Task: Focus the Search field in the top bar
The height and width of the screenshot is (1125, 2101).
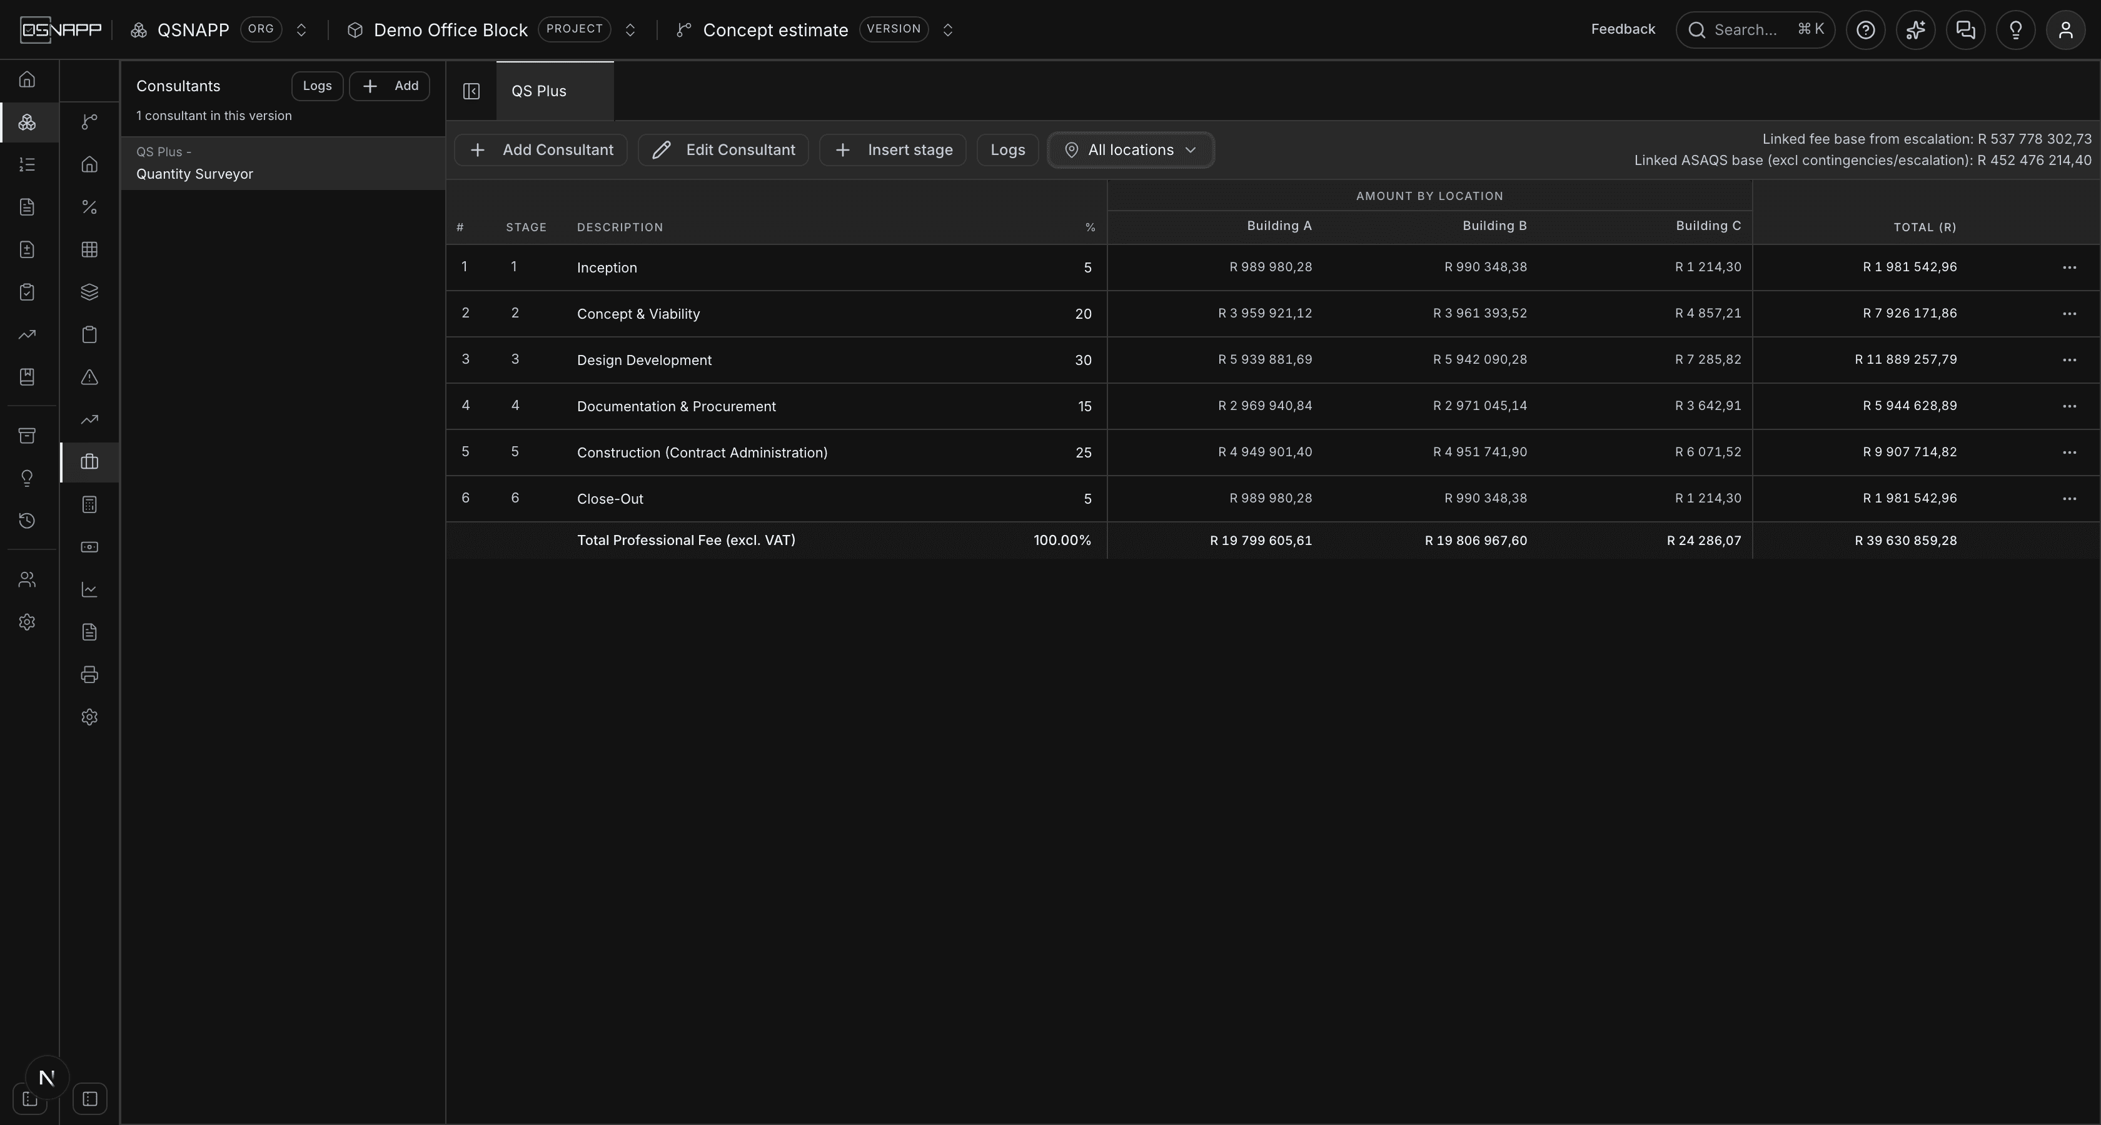Action: [1755, 30]
